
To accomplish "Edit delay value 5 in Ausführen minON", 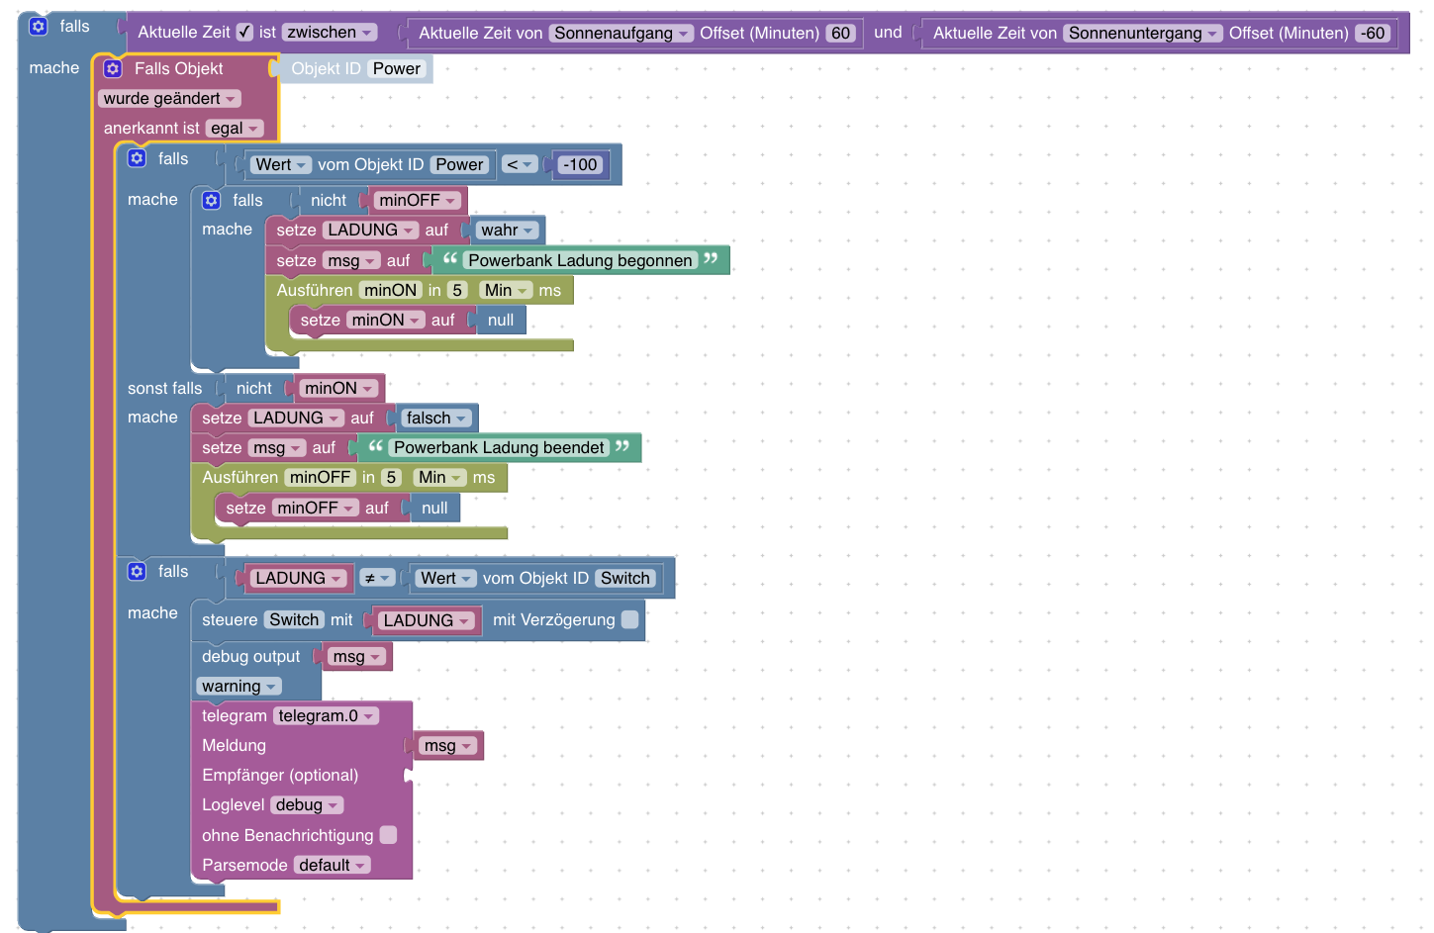I will click(456, 290).
